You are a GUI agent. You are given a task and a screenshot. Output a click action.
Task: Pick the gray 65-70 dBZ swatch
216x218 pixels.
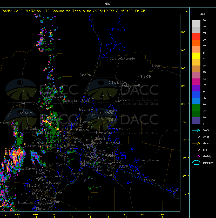click(196, 30)
